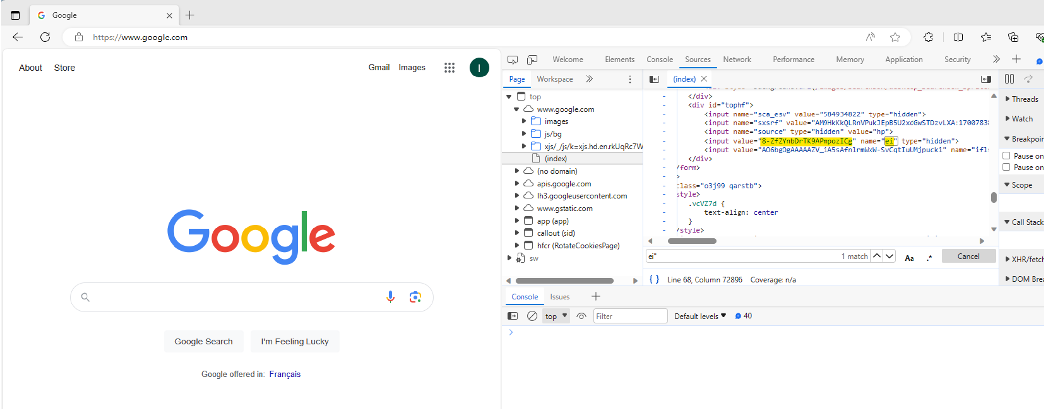Switch to Elements tab
Screen dimensions: 1044x418
pyautogui.click(x=619, y=59)
